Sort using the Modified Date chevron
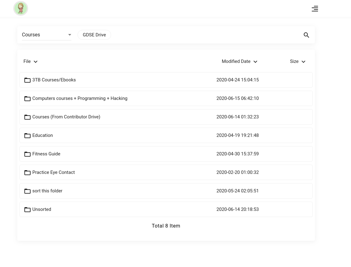351x267 pixels. pos(255,61)
